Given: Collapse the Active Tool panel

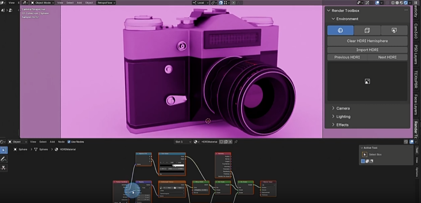Looking at the screenshot, I should [362, 148].
